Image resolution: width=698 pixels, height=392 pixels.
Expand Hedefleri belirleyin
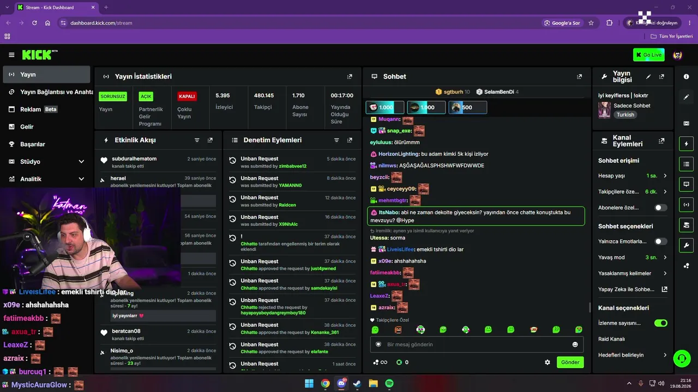[x=633, y=355]
